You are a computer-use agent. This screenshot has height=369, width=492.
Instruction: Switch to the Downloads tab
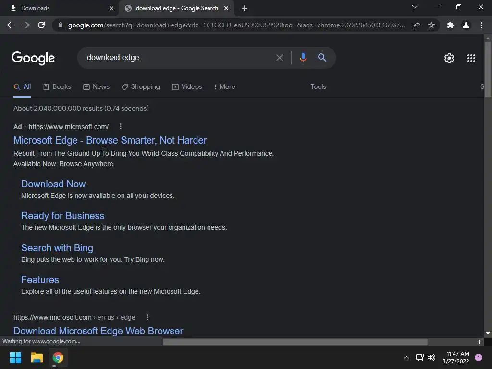[59, 8]
